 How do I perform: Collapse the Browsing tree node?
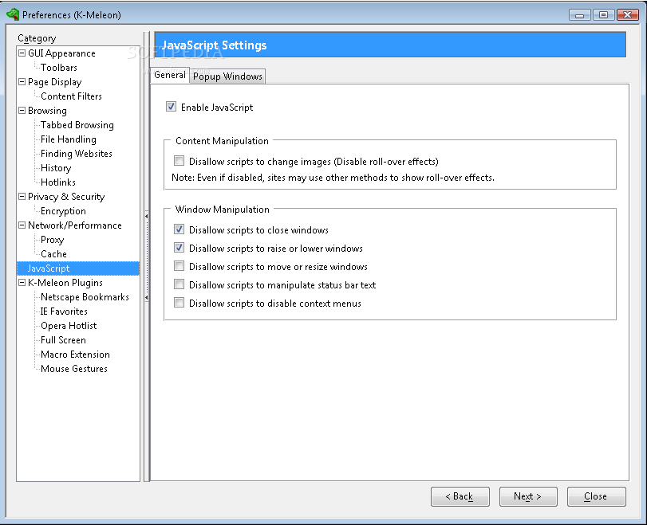pos(22,111)
